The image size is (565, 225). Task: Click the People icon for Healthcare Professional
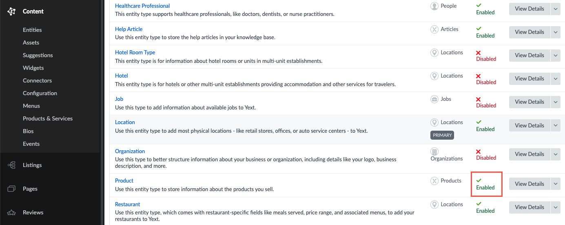point(434,6)
